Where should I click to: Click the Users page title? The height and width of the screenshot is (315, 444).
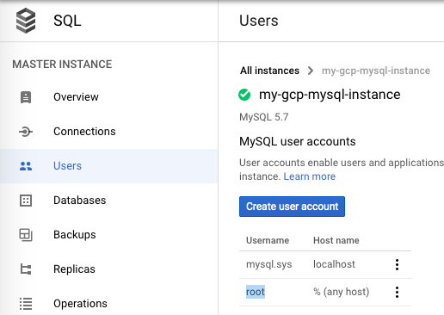259,21
